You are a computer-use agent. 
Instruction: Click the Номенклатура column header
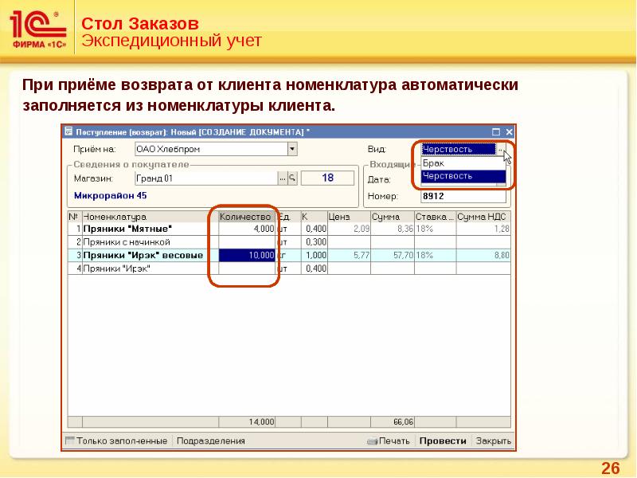143,216
